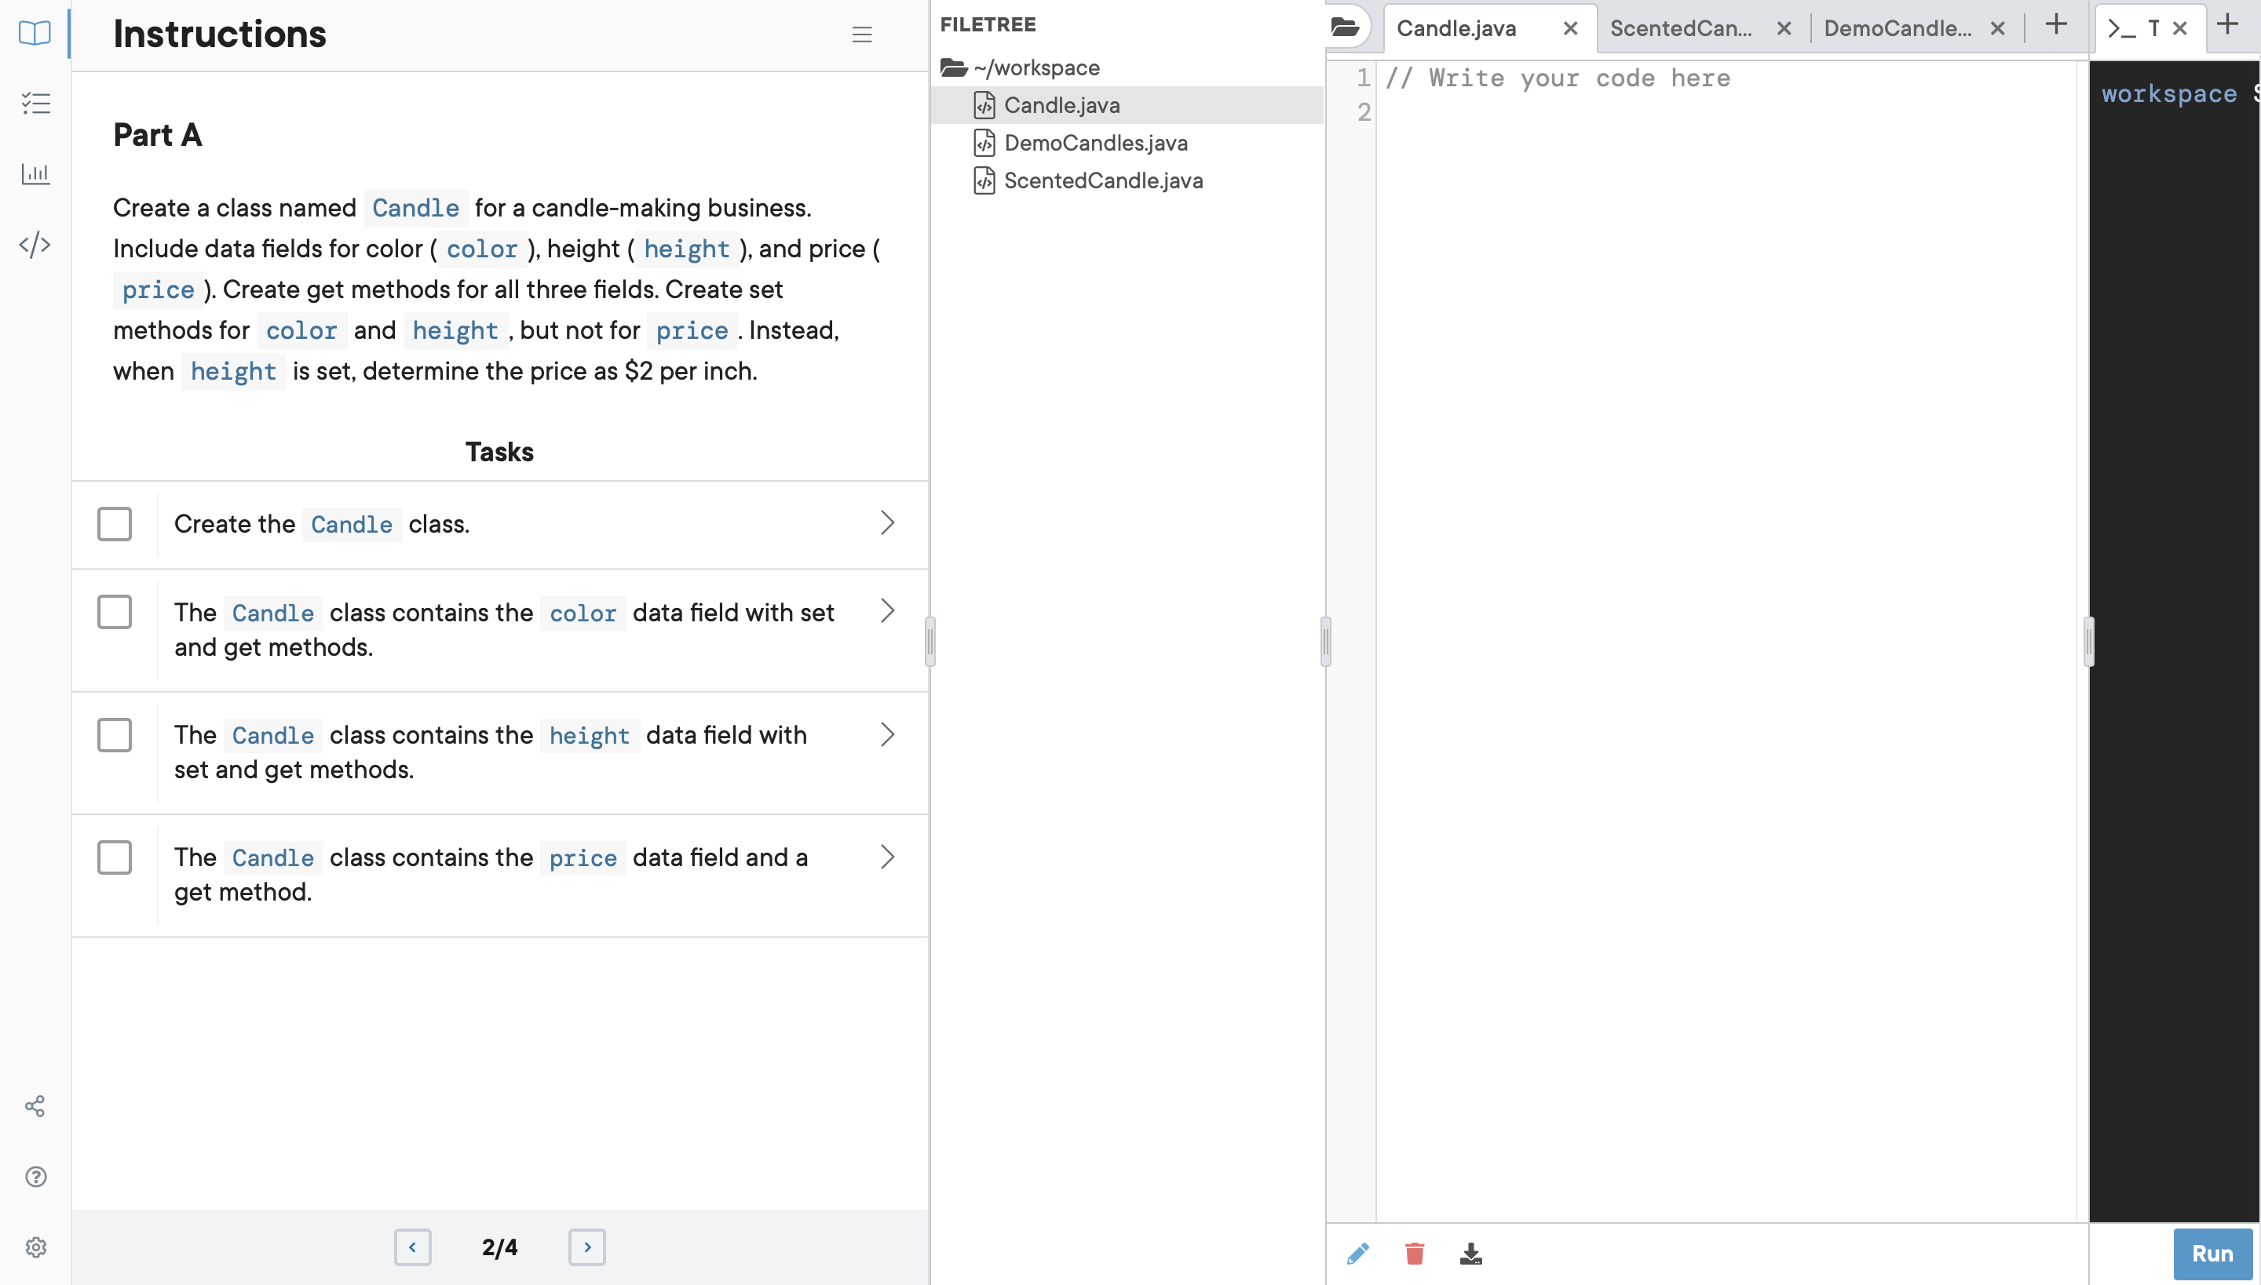Expand the price data field task details

(888, 856)
